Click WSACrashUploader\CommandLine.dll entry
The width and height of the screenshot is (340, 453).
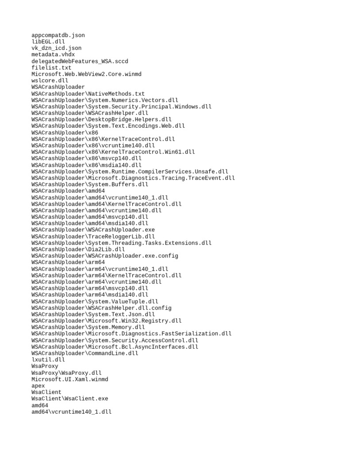pyautogui.click(x=85, y=353)
